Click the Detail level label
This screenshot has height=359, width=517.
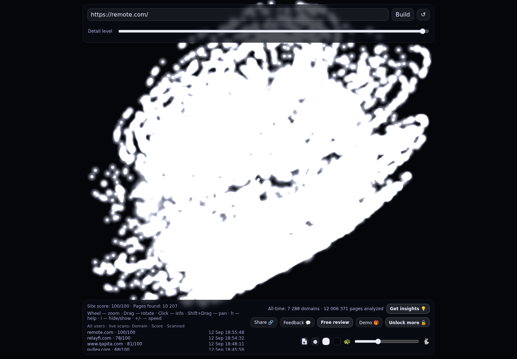[100, 31]
